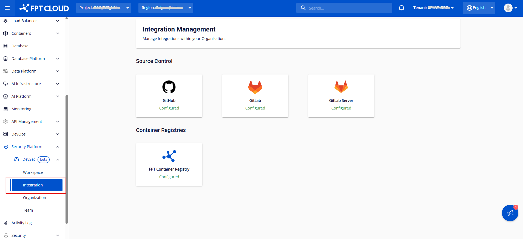This screenshot has height=239, width=523.
Task: Click Configured status under FPT Container Registry
Action: (x=169, y=177)
